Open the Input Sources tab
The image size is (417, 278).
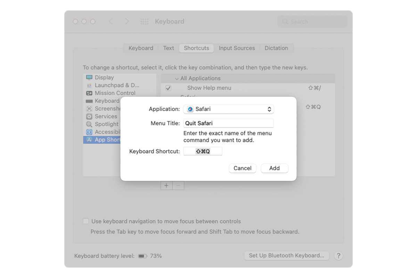[x=237, y=48]
